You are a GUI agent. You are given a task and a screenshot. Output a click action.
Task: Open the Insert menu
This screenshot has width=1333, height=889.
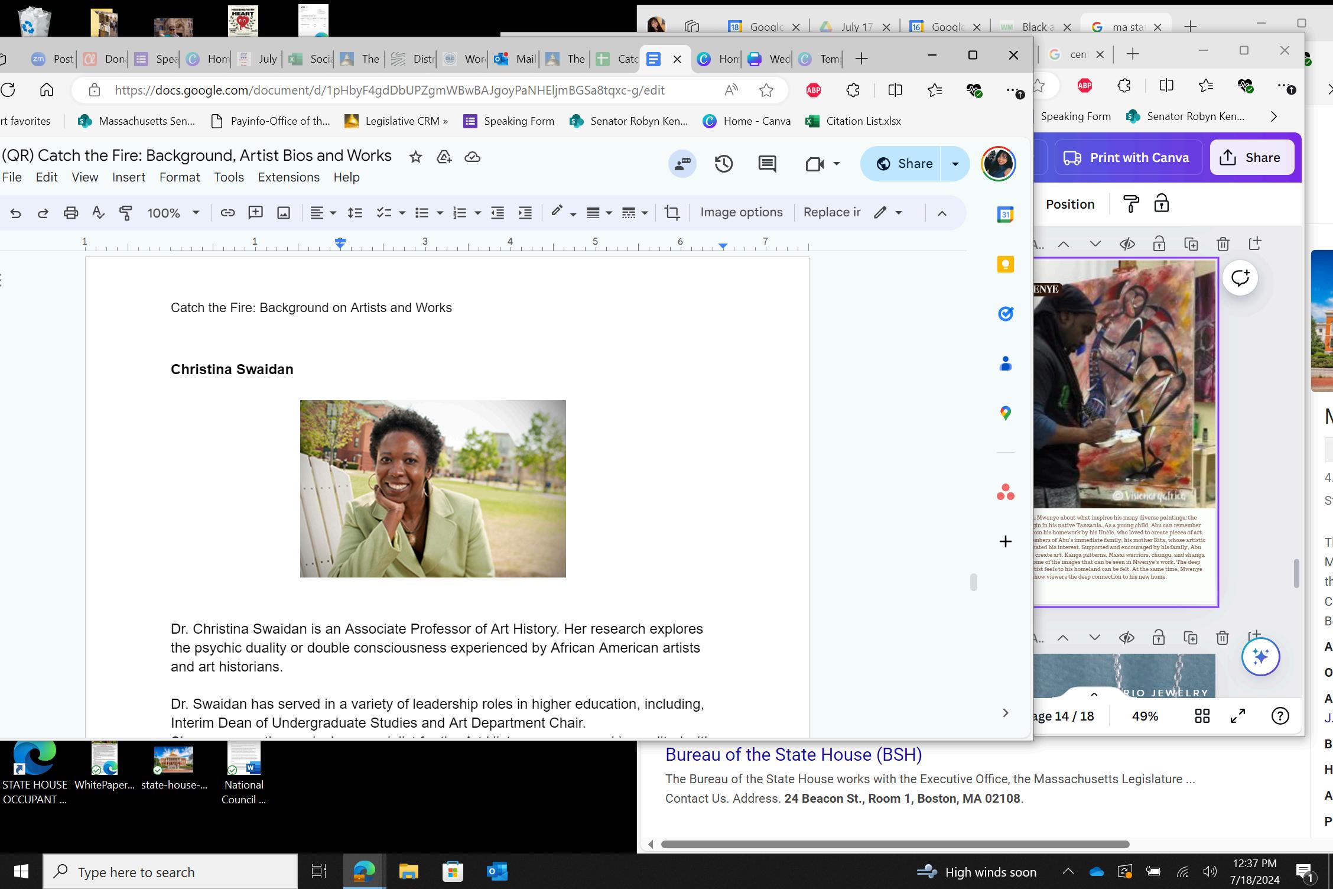pyautogui.click(x=128, y=177)
